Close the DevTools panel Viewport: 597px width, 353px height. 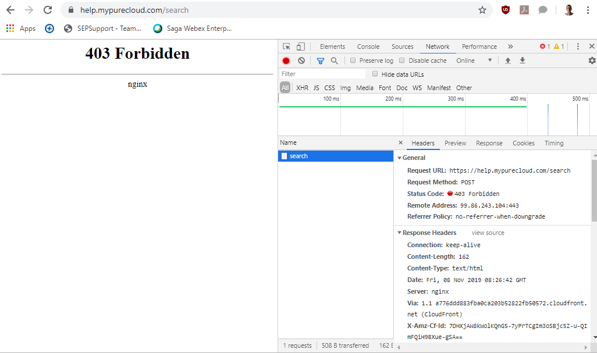pyautogui.click(x=592, y=47)
